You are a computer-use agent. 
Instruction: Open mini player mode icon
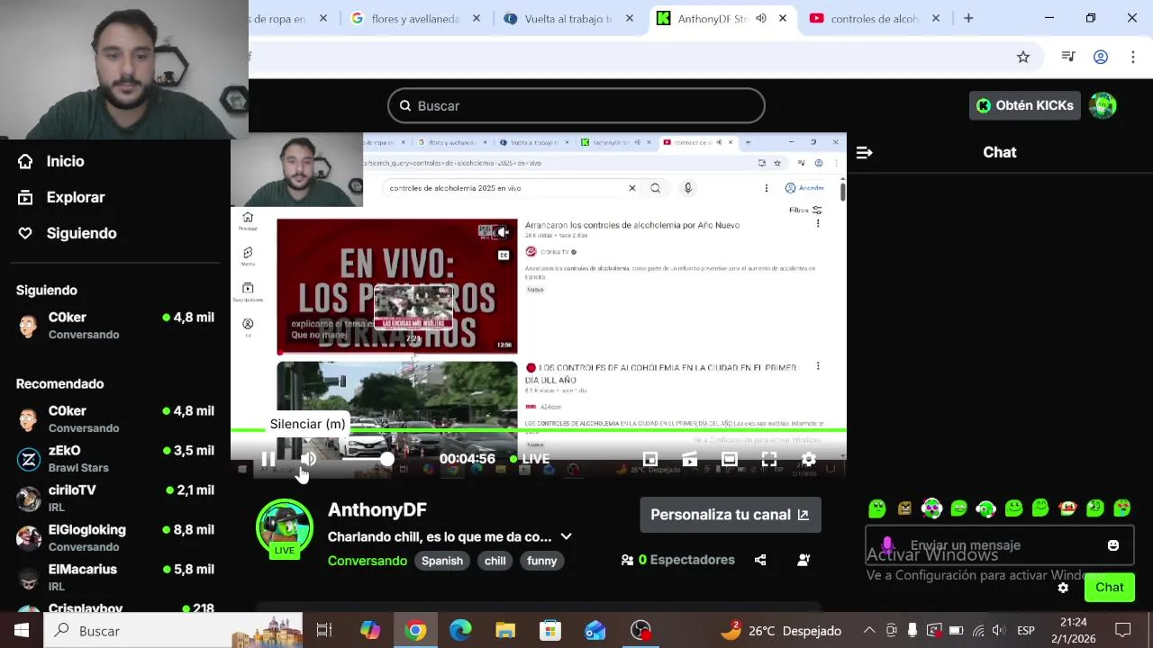[x=650, y=459]
